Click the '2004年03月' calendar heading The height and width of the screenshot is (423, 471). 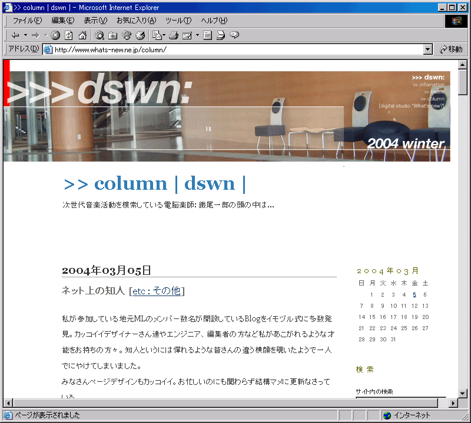coord(387,271)
